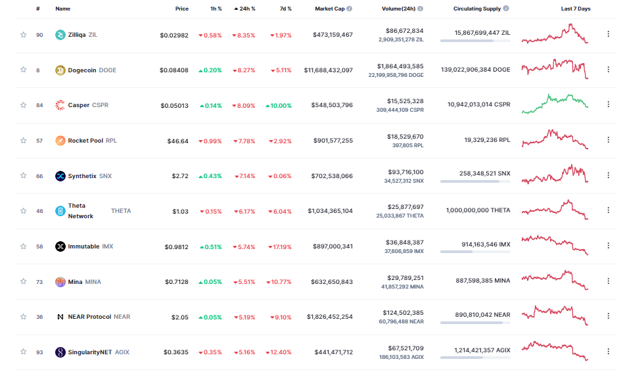Click the Mina coin logo
The width and height of the screenshot is (623, 374).
point(60,282)
